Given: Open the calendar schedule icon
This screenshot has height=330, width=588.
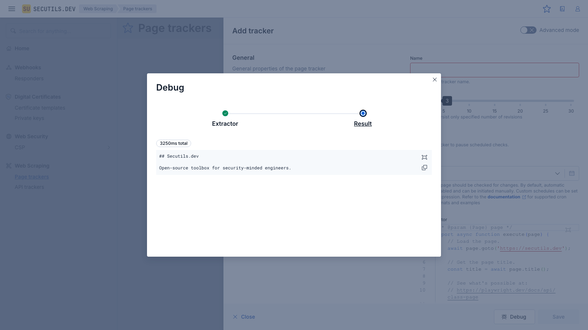Looking at the screenshot, I should pos(571,173).
